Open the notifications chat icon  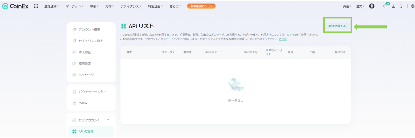coord(385,6)
